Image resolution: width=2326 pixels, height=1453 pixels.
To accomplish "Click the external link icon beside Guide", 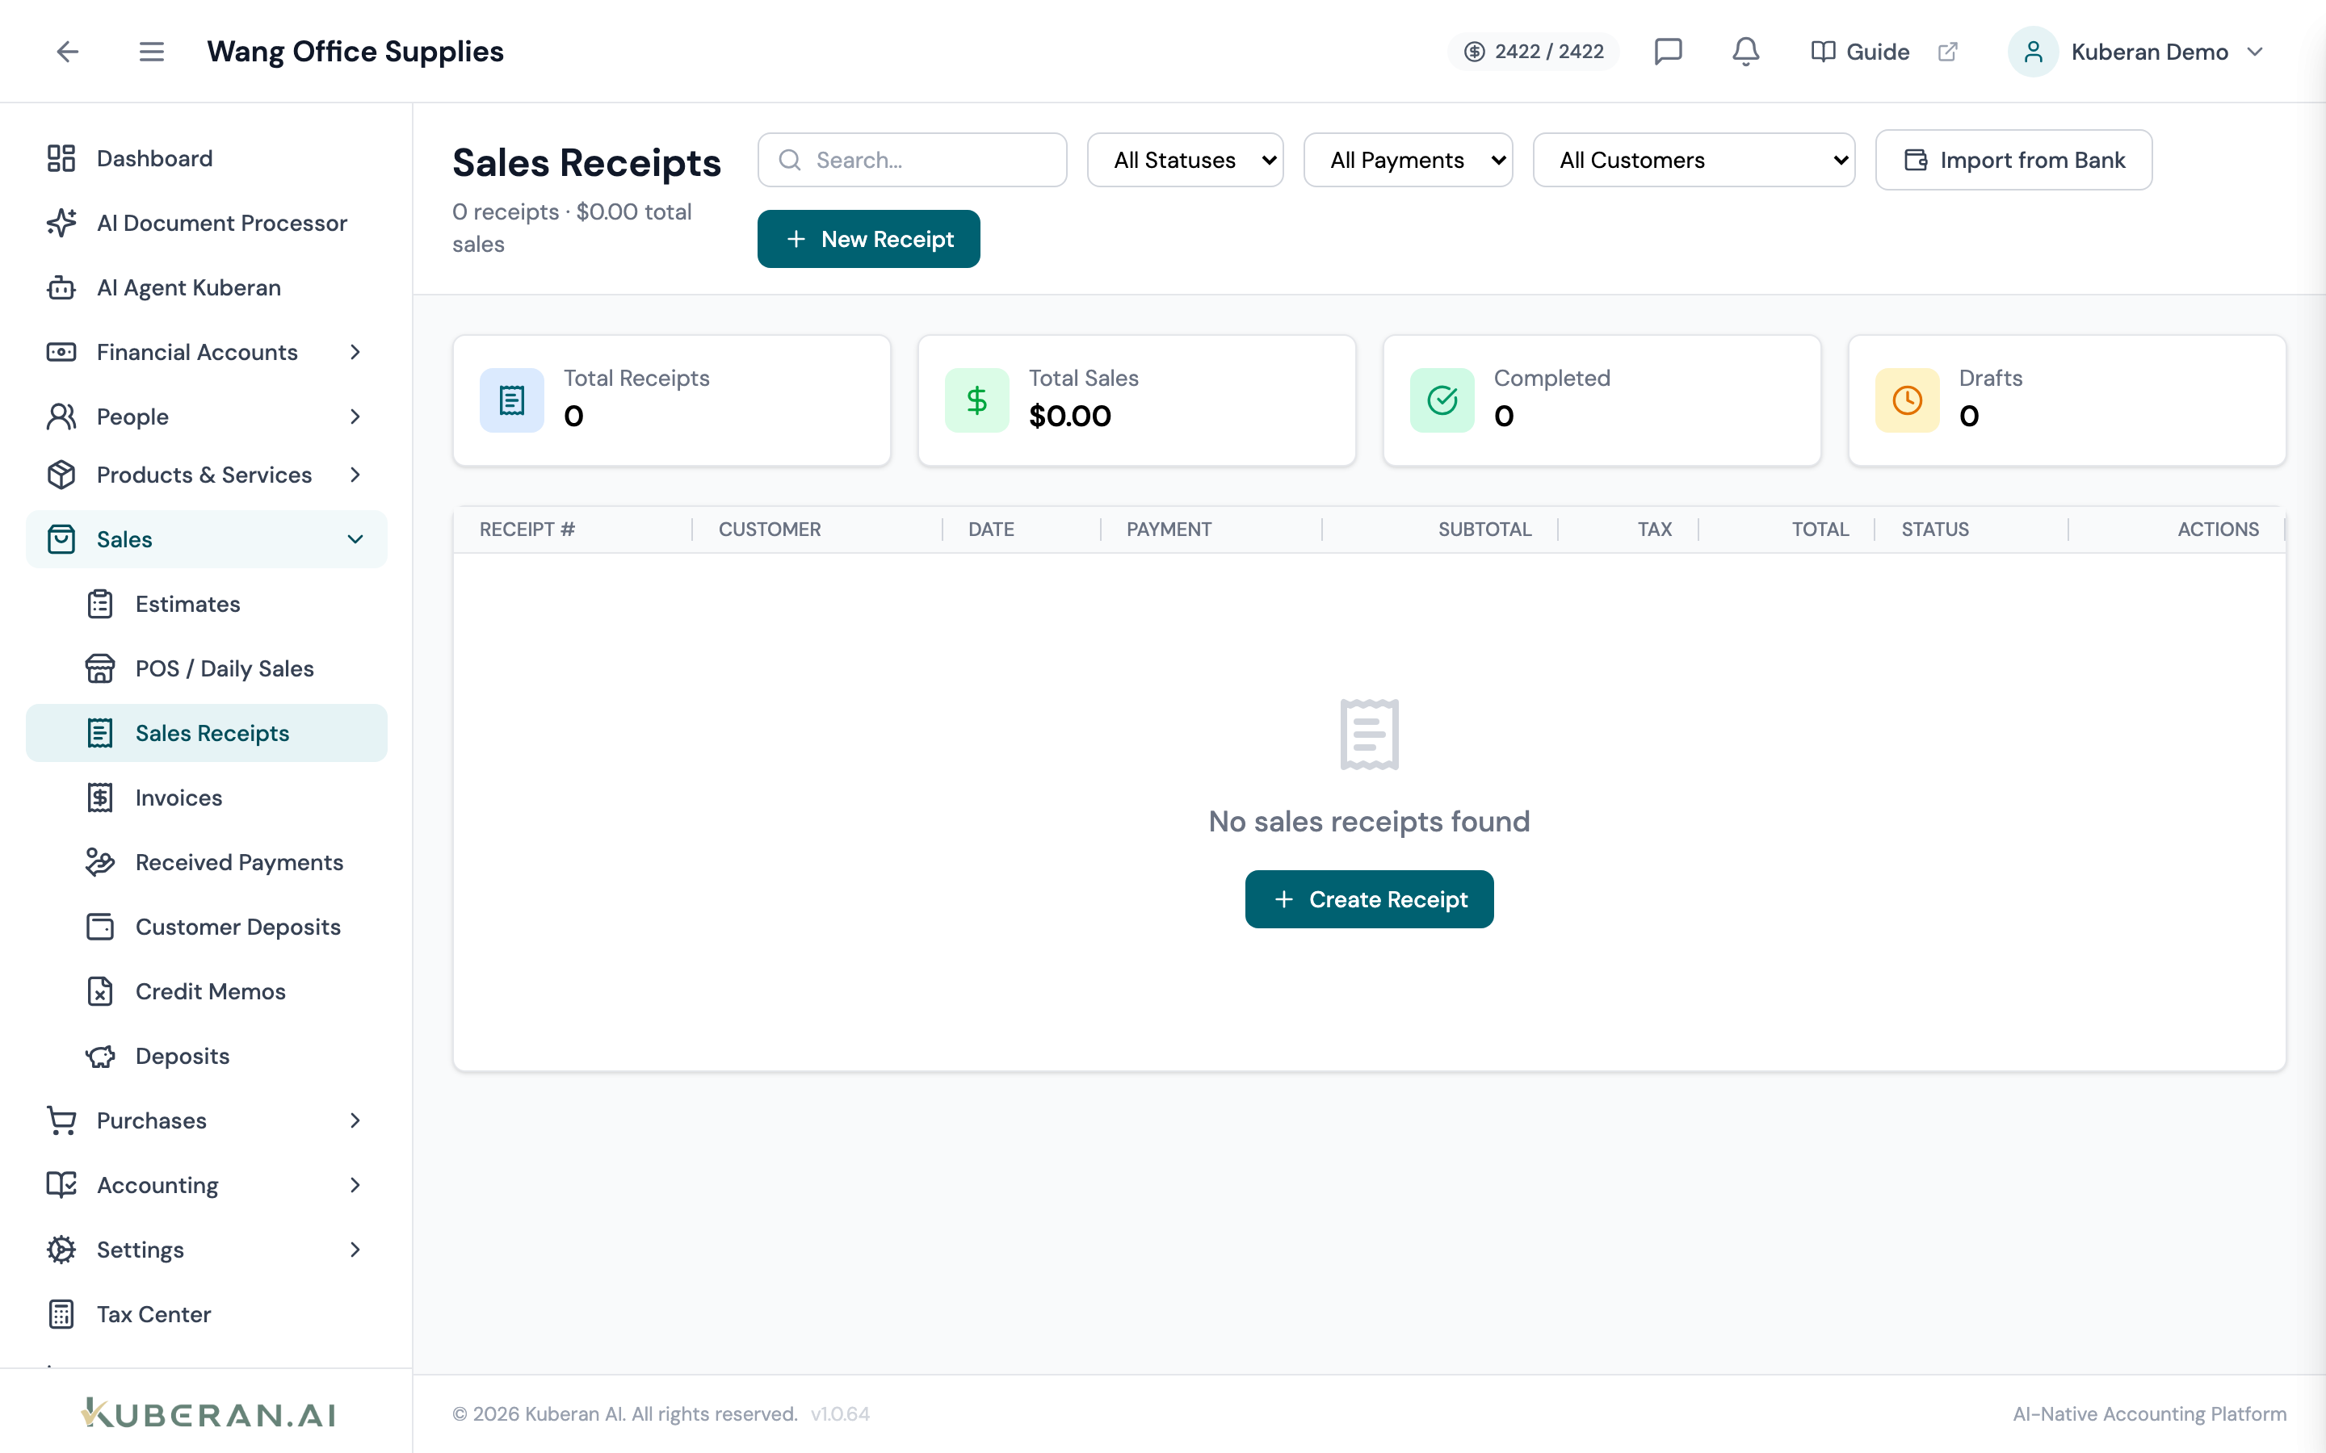I will pyautogui.click(x=1947, y=51).
